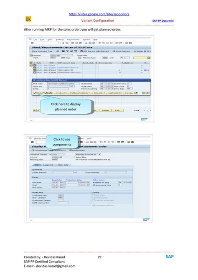The width and height of the screenshot is (198, 280).
Task: Click Vendor button below list
Action: pos(105,110)
